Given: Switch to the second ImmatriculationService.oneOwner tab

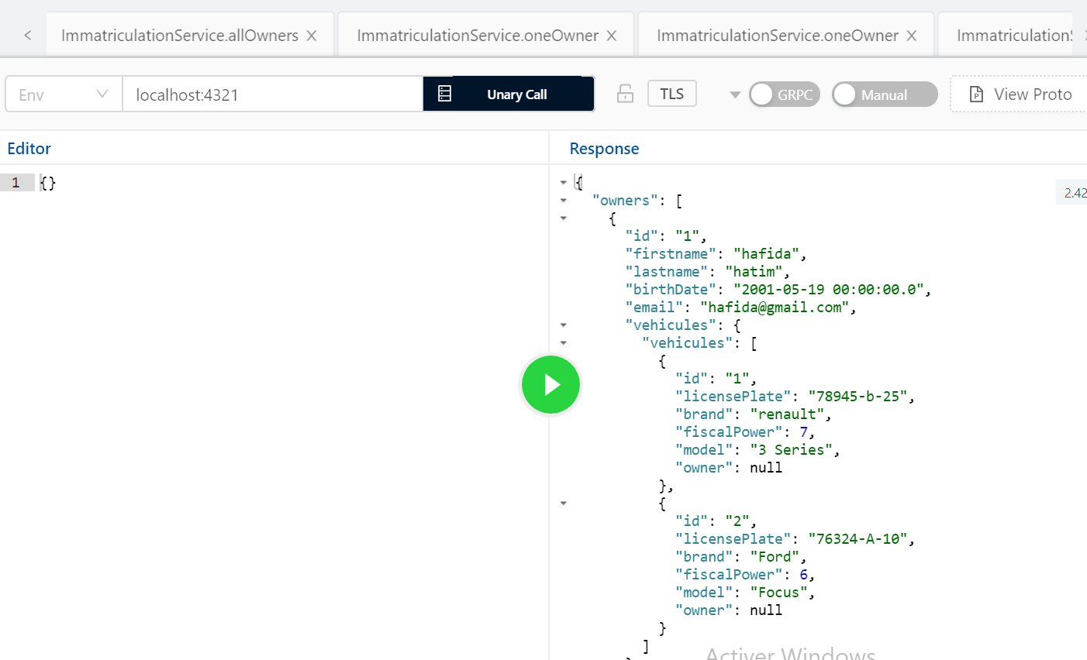Looking at the screenshot, I should 785,35.
